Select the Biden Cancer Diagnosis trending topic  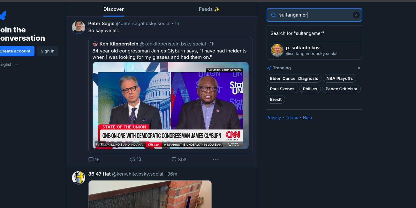(x=294, y=79)
